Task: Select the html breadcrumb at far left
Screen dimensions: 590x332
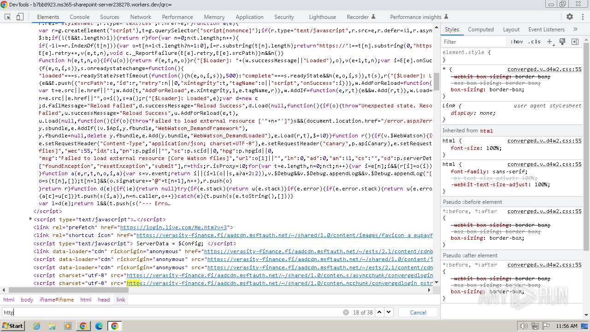Action: click(9, 300)
